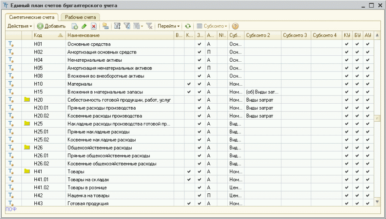Open help via the question mark icon
This screenshot has width=386, height=219.
[x=235, y=26]
